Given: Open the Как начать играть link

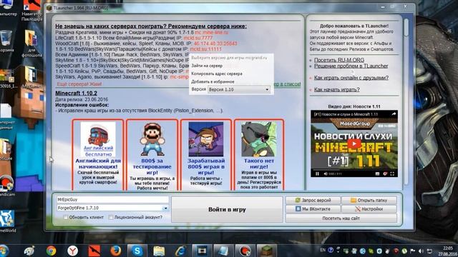Looking at the screenshot, I should [337, 89].
